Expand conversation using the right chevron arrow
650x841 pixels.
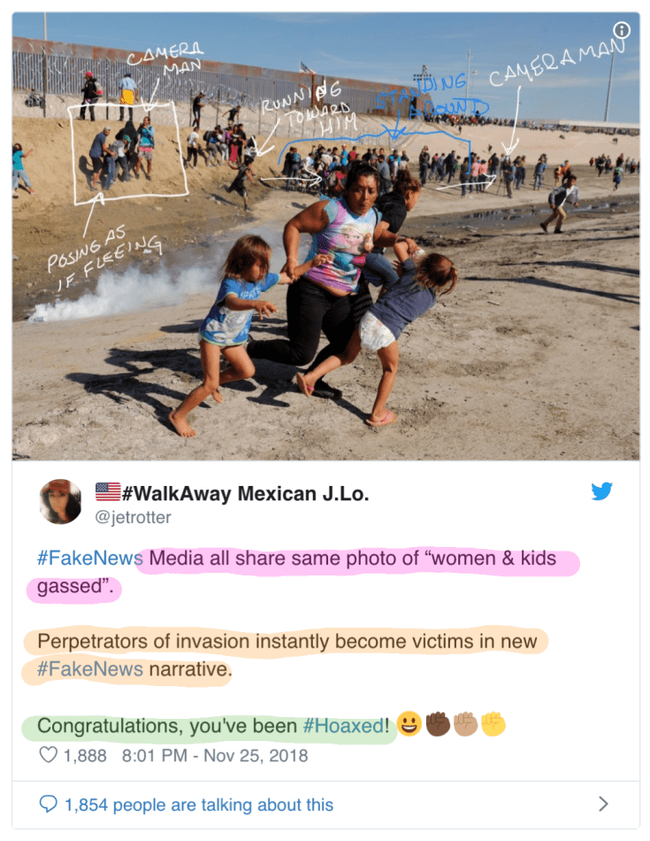(x=603, y=804)
